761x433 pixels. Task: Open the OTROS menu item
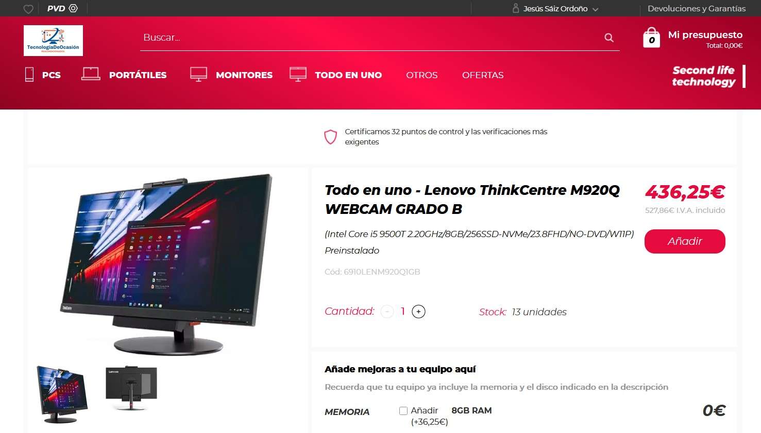coord(421,75)
